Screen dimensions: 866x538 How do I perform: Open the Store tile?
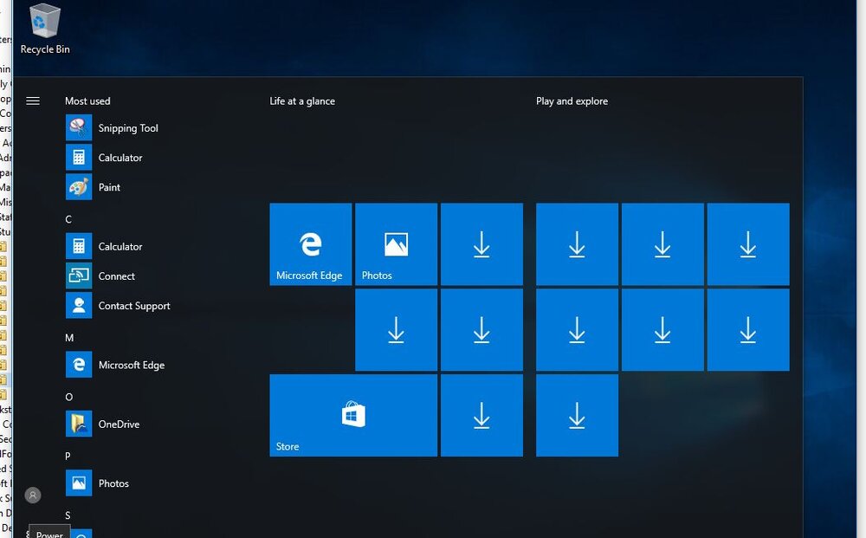353,415
